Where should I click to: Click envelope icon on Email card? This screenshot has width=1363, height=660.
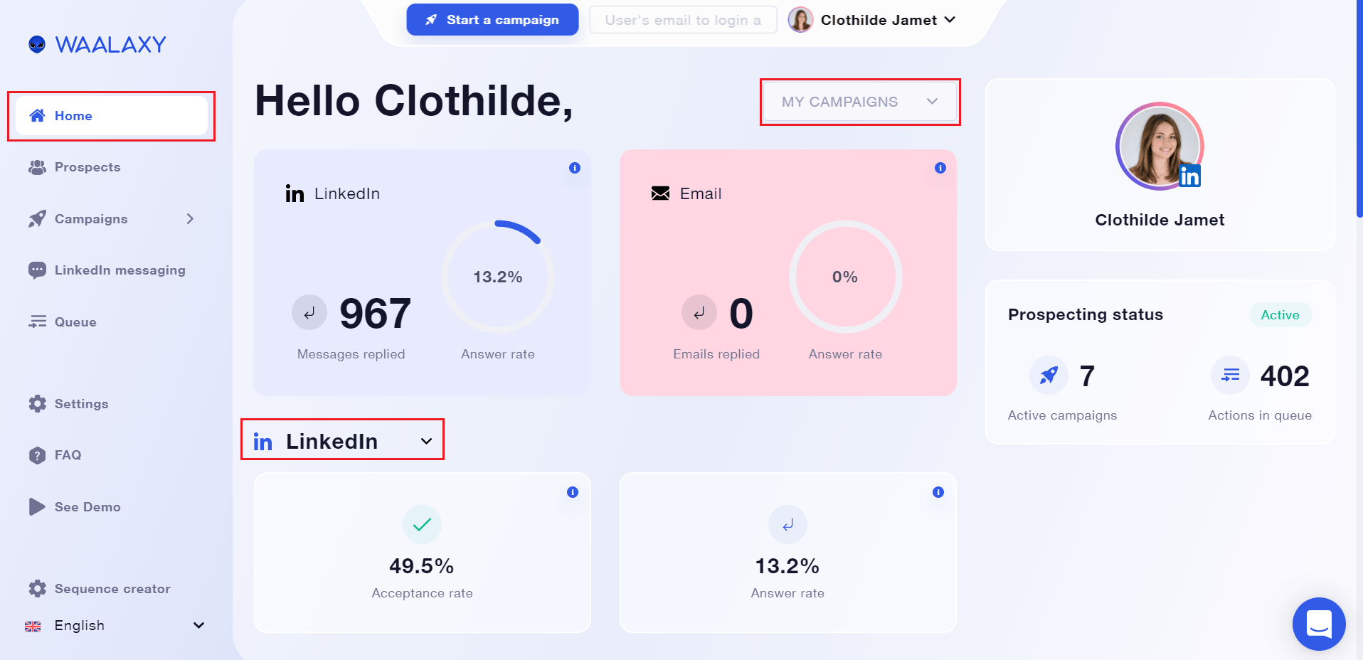(x=660, y=193)
